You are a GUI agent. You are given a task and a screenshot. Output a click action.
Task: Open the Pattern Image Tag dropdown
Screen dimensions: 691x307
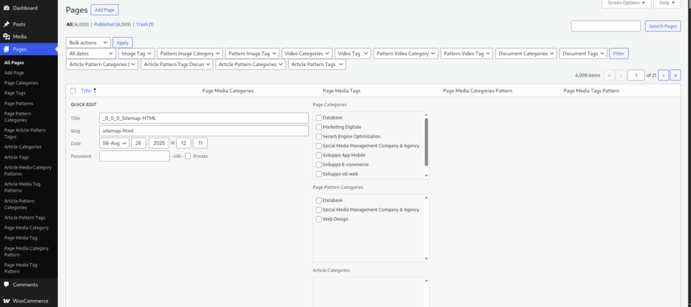click(252, 54)
